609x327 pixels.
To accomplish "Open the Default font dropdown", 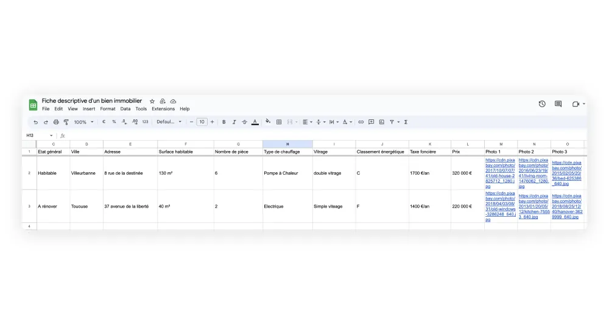I will tap(169, 122).
